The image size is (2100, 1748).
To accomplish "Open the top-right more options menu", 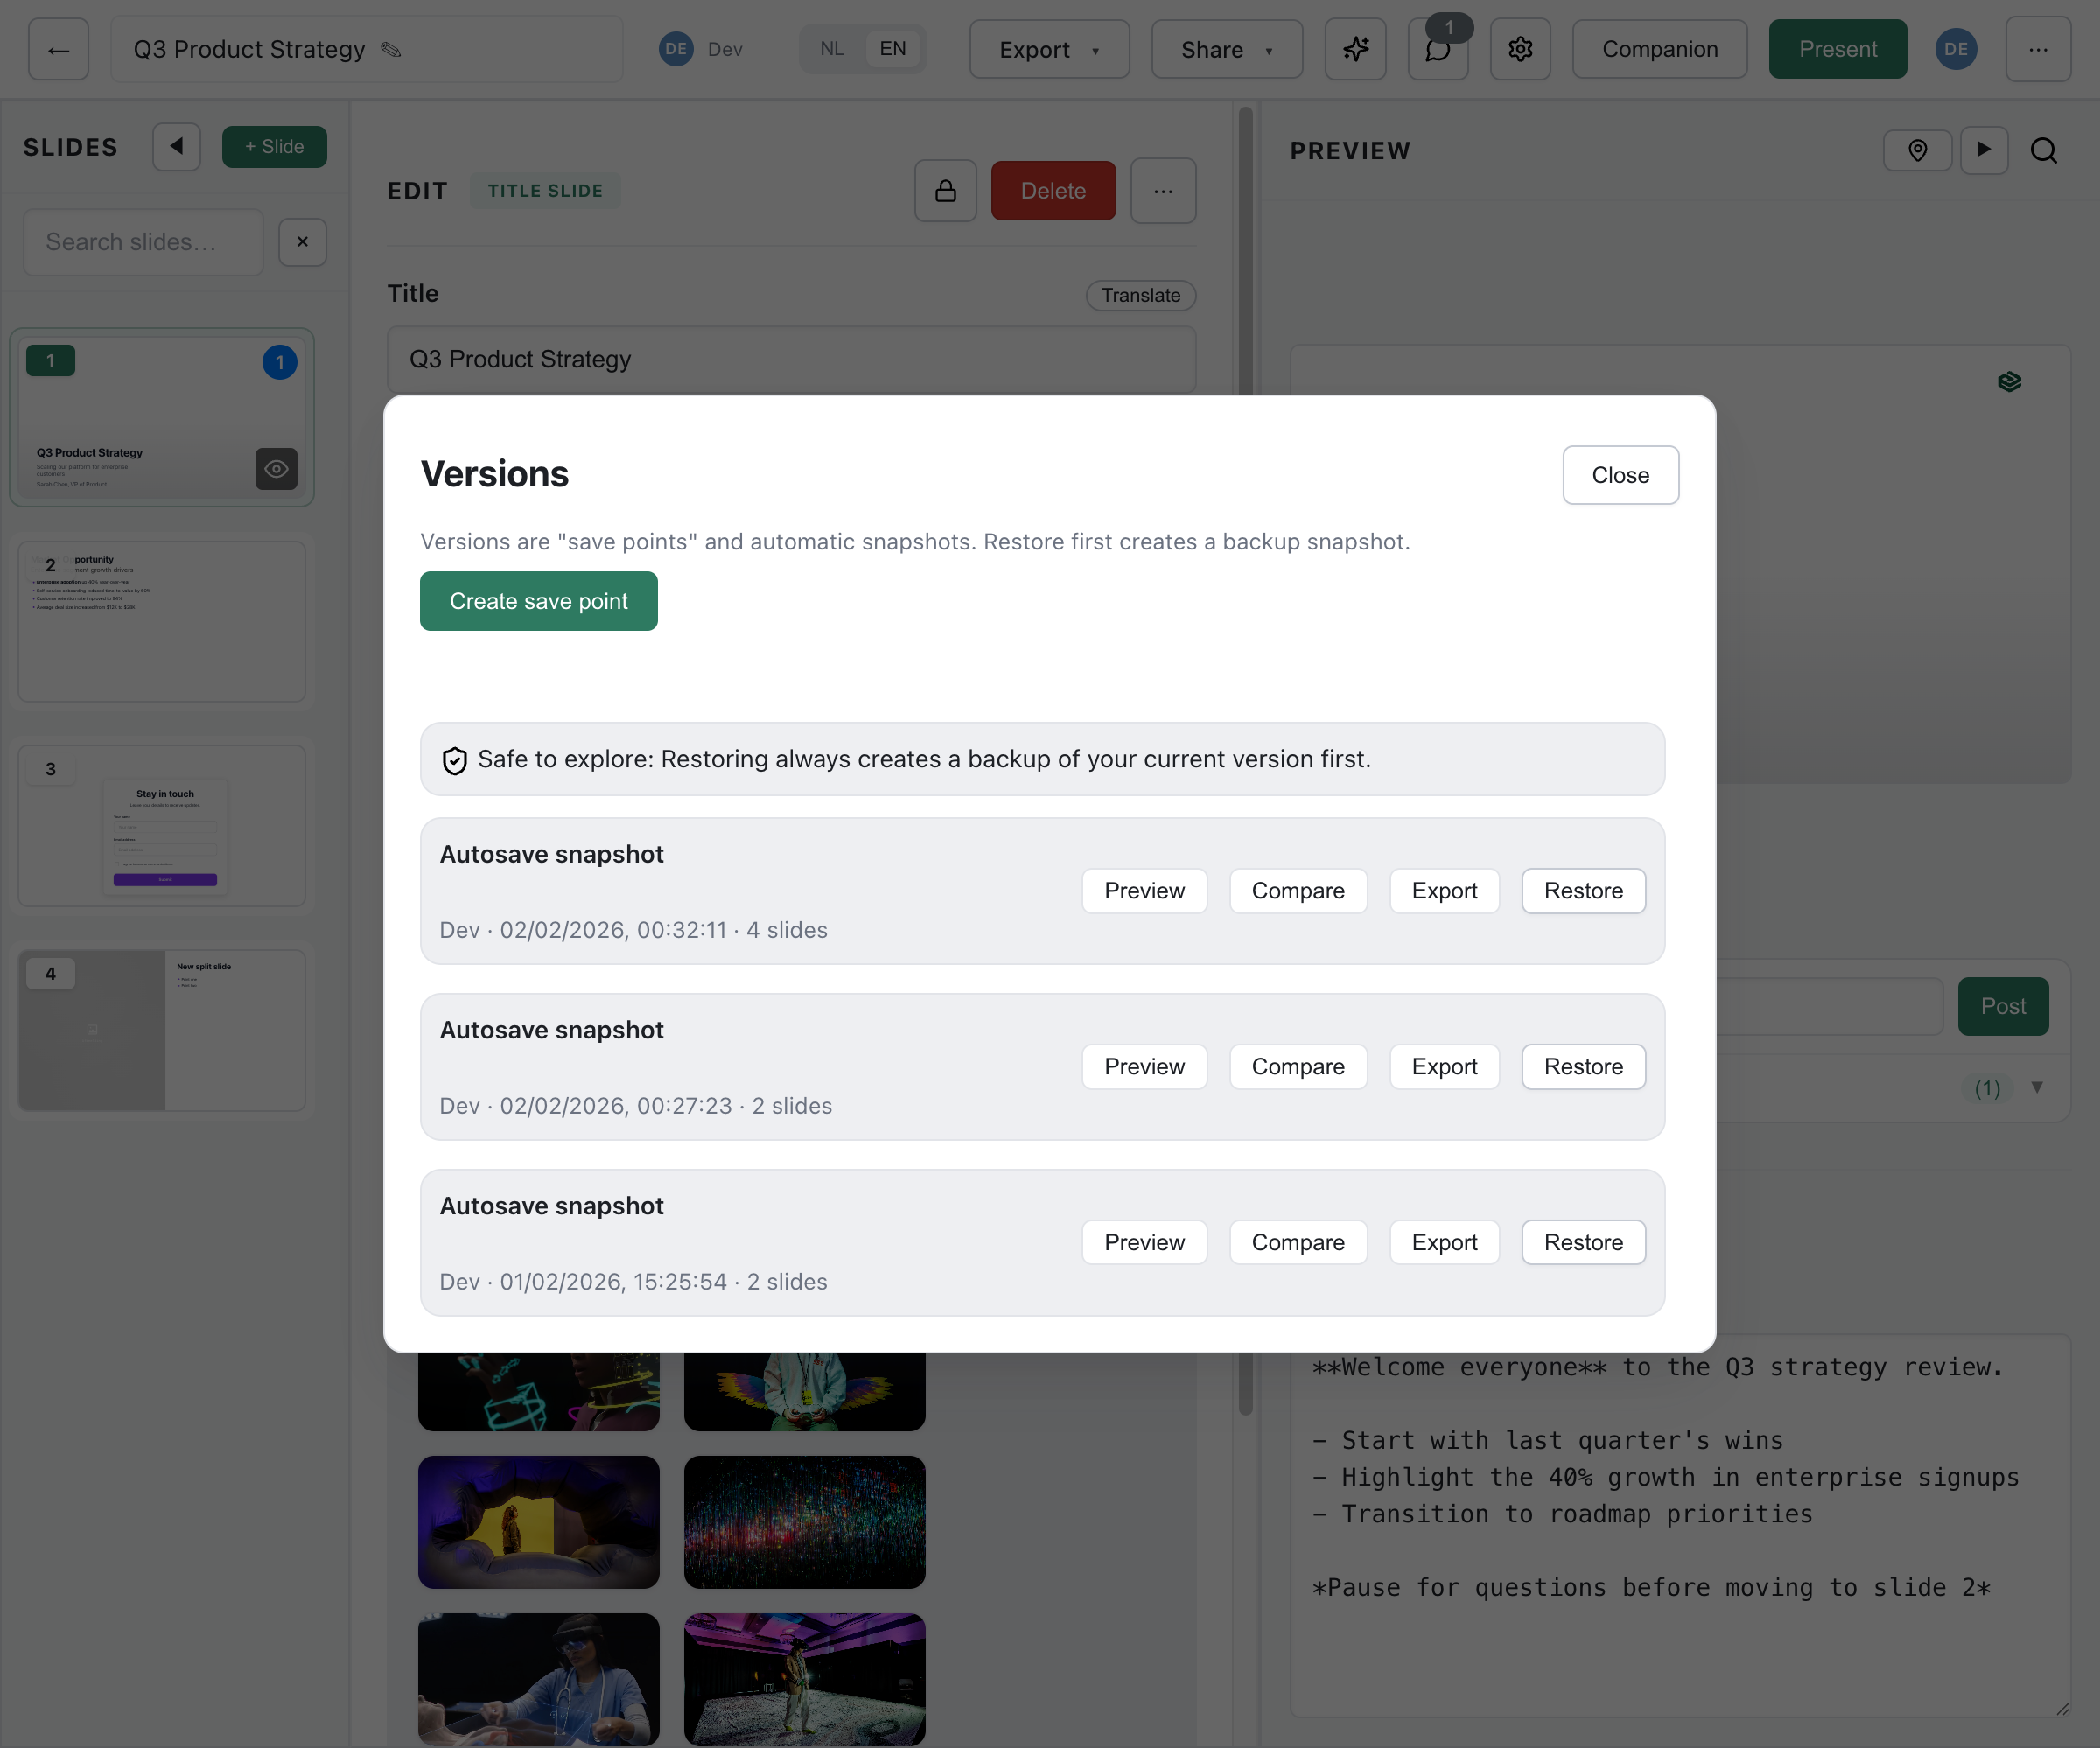I will click(2038, 49).
